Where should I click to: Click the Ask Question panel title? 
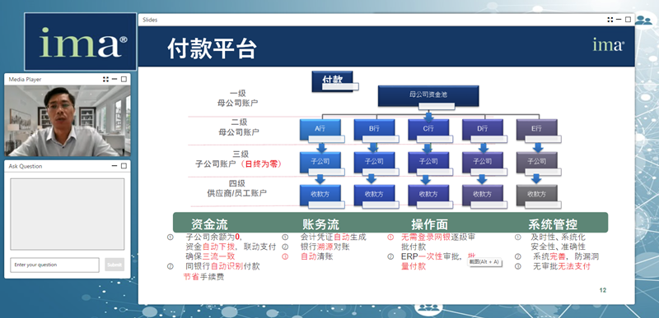coord(26,166)
